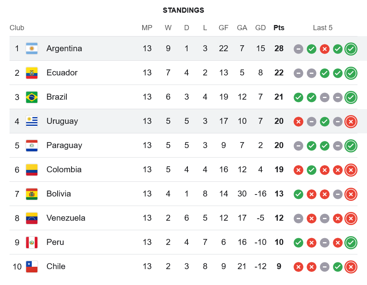Click the GD column header
The height and width of the screenshot is (285, 367).
[x=260, y=28]
